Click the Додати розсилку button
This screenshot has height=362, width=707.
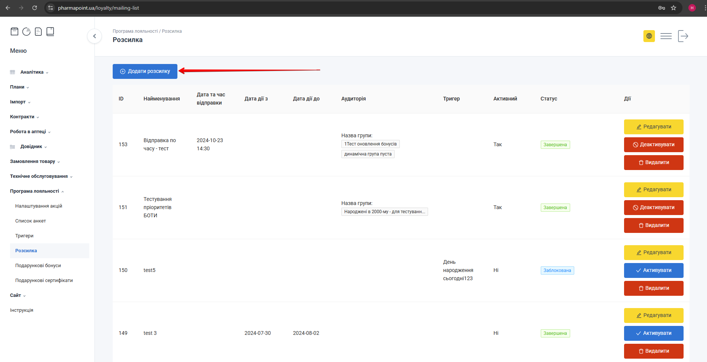point(145,71)
